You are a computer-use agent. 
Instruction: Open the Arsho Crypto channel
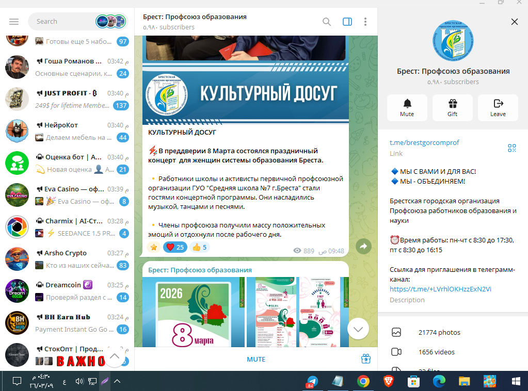coord(67,259)
